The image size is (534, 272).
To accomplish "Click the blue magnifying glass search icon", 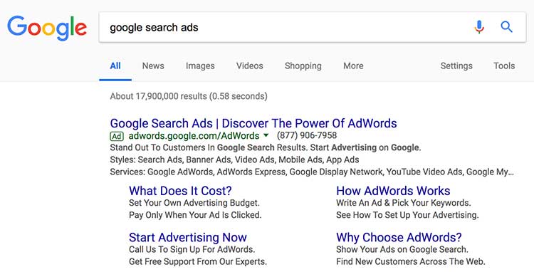I will 506,27.
